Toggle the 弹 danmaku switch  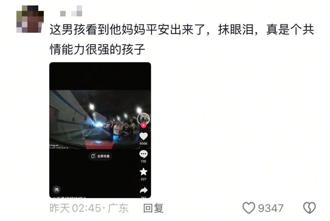click(57, 190)
